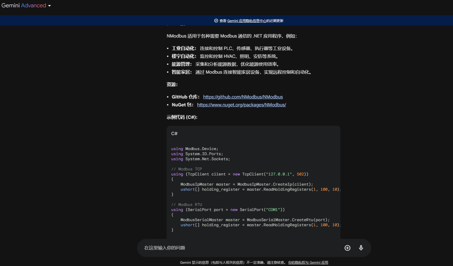Click the using Modbus.Device code line
Viewport: 453px width, 266px height.
(195, 149)
